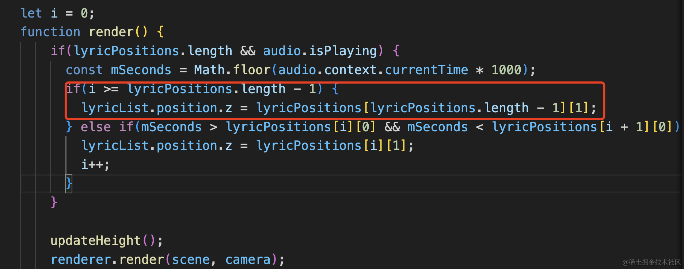Click the 'let' keyword on first line
The width and height of the screenshot is (684, 269).
(31, 13)
